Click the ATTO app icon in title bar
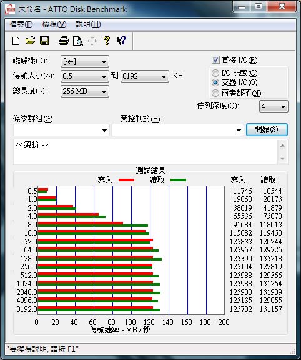 coord(10,9)
